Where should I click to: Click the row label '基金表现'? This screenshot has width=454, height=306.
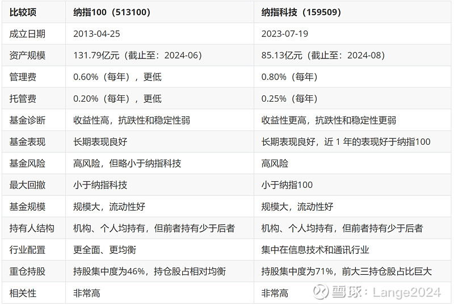(x=27, y=142)
